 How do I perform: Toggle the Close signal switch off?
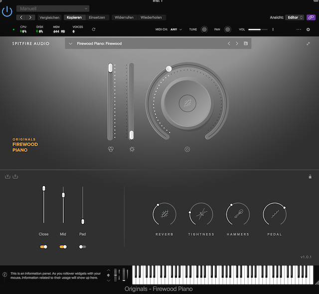coord(43,247)
